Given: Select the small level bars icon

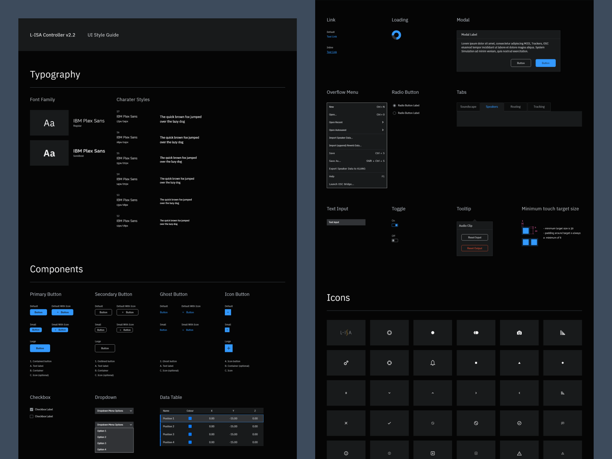Looking at the screenshot, I should 562,393.
